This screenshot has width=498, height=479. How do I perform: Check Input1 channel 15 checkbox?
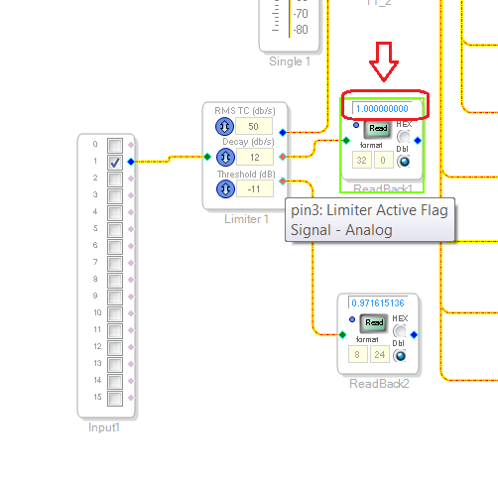(115, 399)
